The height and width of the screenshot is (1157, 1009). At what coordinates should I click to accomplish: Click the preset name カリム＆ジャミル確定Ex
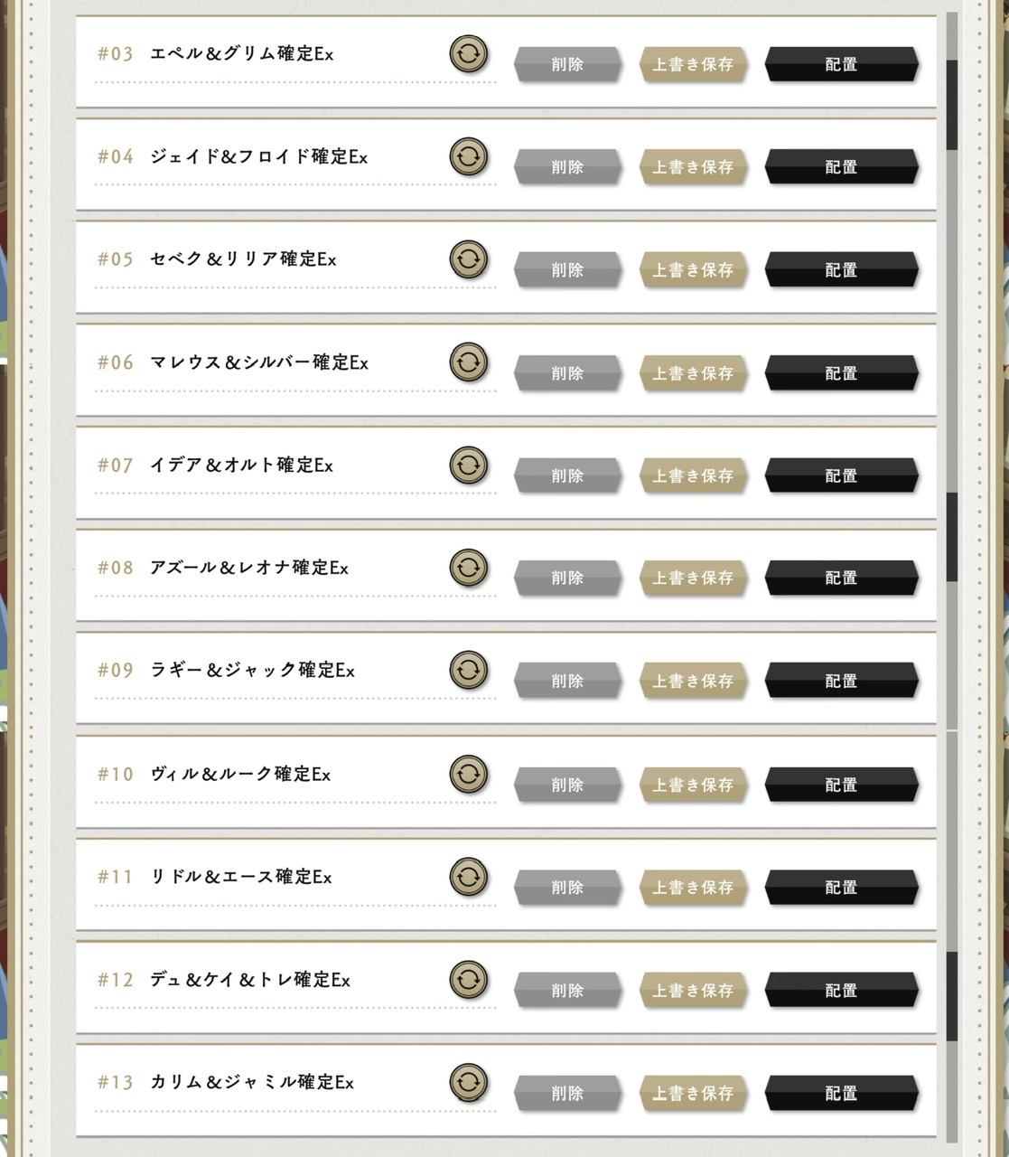[252, 1082]
